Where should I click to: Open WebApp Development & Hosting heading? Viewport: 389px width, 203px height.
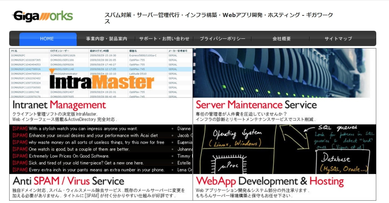[270, 181]
